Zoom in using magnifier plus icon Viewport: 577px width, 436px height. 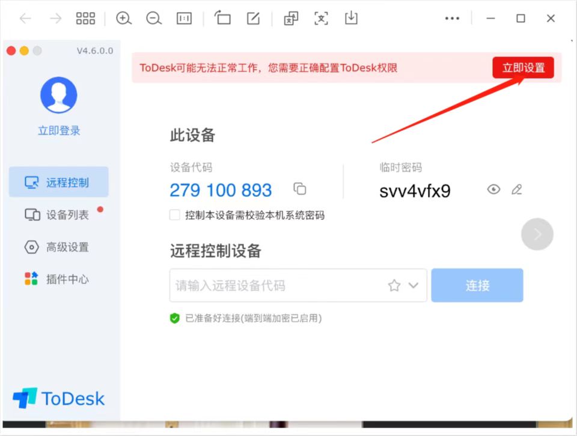coord(124,18)
